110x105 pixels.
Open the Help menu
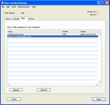(34, 7)
